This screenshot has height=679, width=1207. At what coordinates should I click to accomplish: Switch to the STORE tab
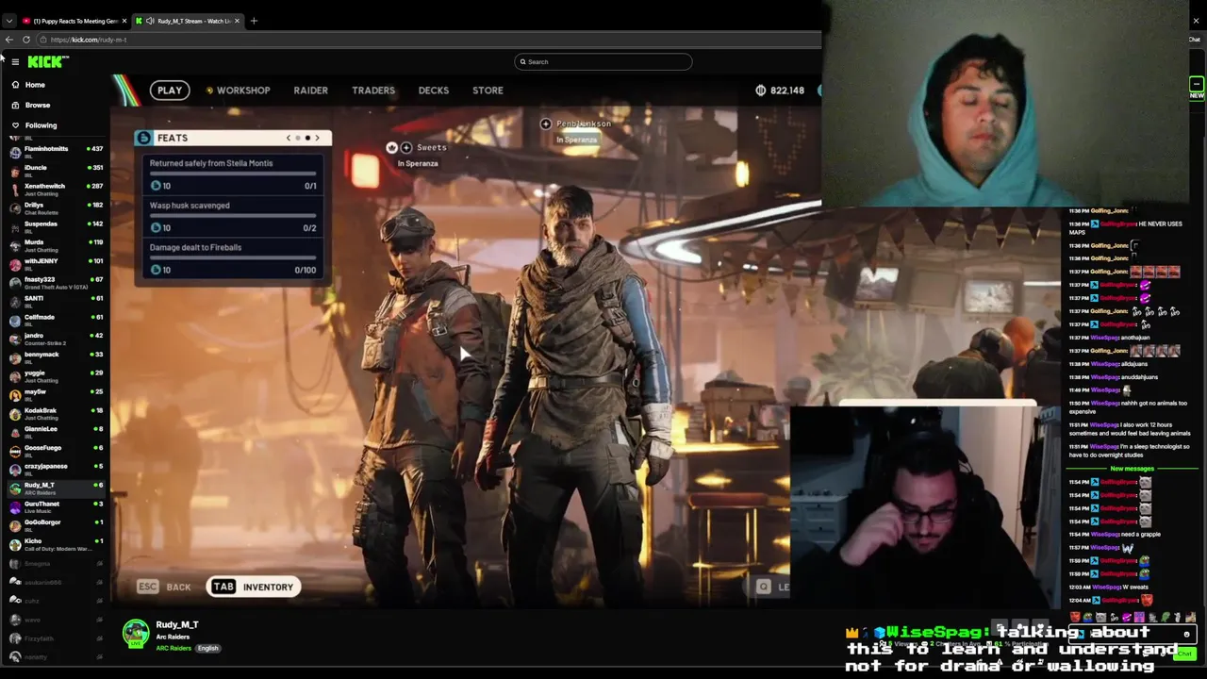pos(488,91)
